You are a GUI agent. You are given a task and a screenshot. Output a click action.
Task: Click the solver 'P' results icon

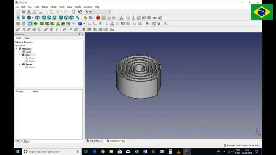(x=166, y=24)
